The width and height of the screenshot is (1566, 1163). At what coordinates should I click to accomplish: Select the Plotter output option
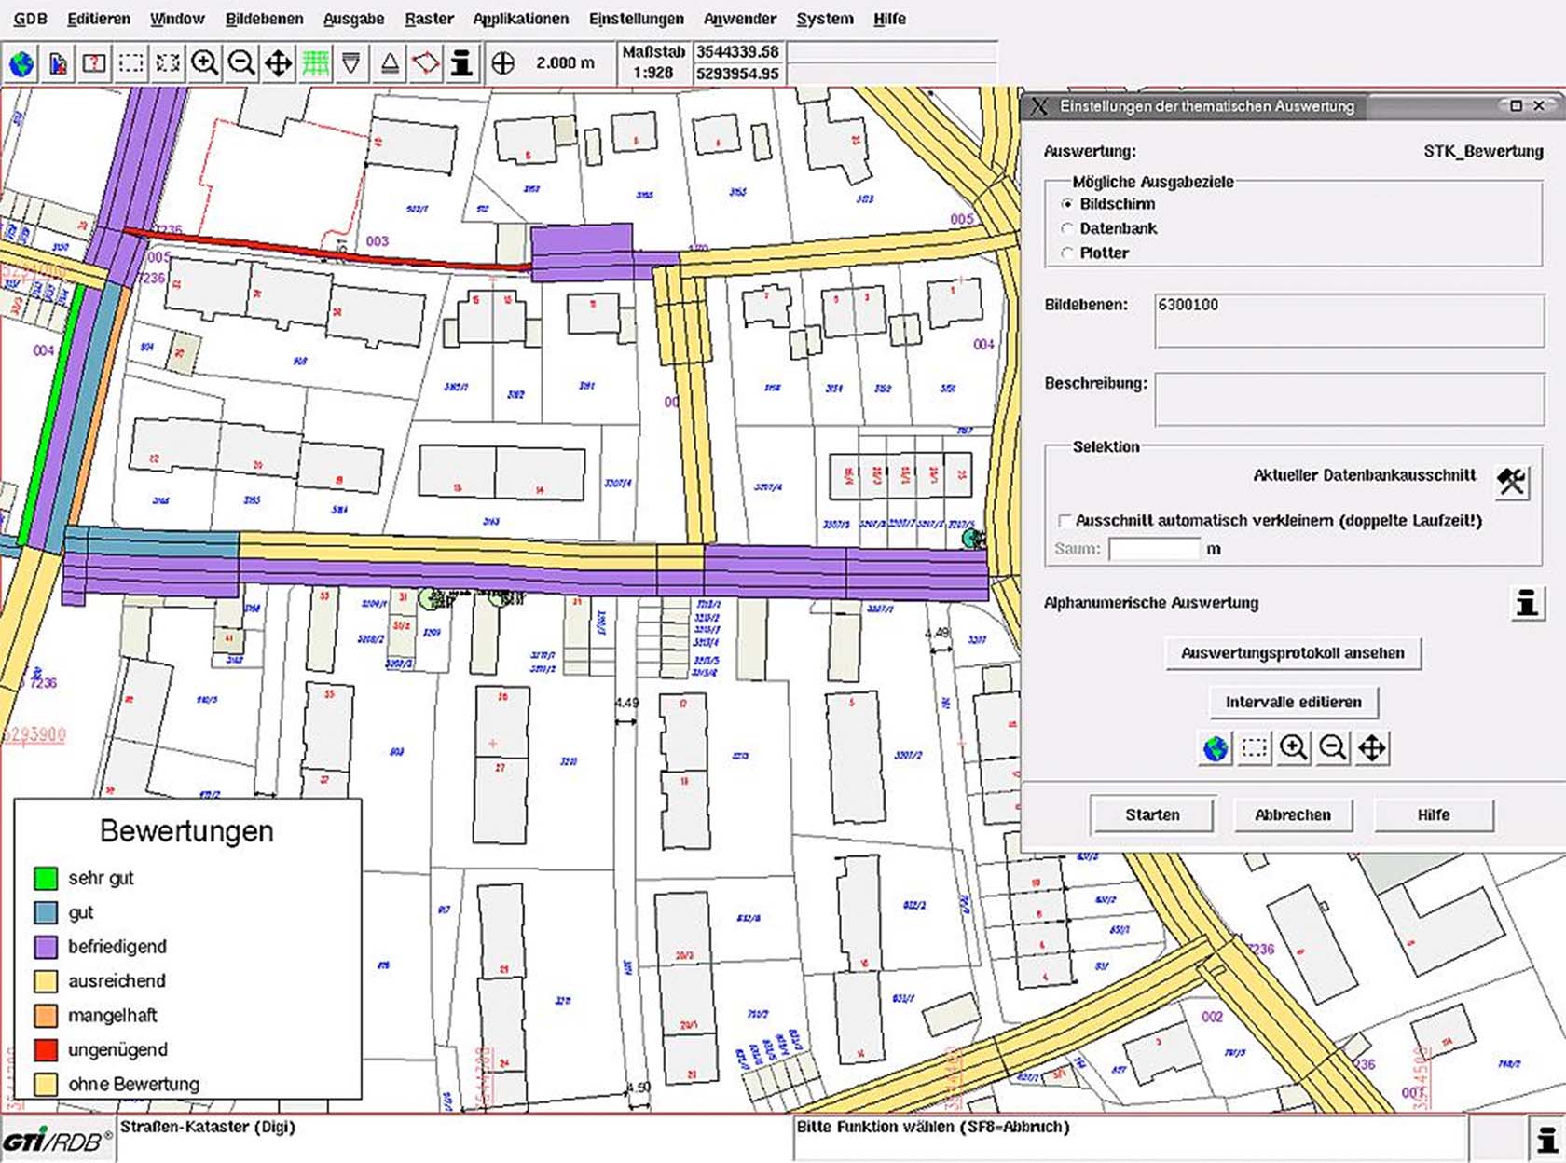(x=1065, y=253)
